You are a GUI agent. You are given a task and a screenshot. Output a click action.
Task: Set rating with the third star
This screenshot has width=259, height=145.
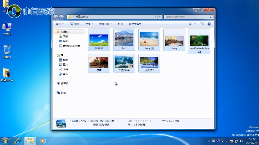click(142, 121)
